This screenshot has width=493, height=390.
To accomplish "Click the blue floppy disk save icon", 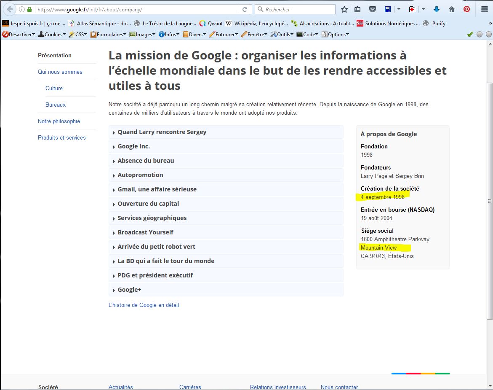I will tap(388, 9).
